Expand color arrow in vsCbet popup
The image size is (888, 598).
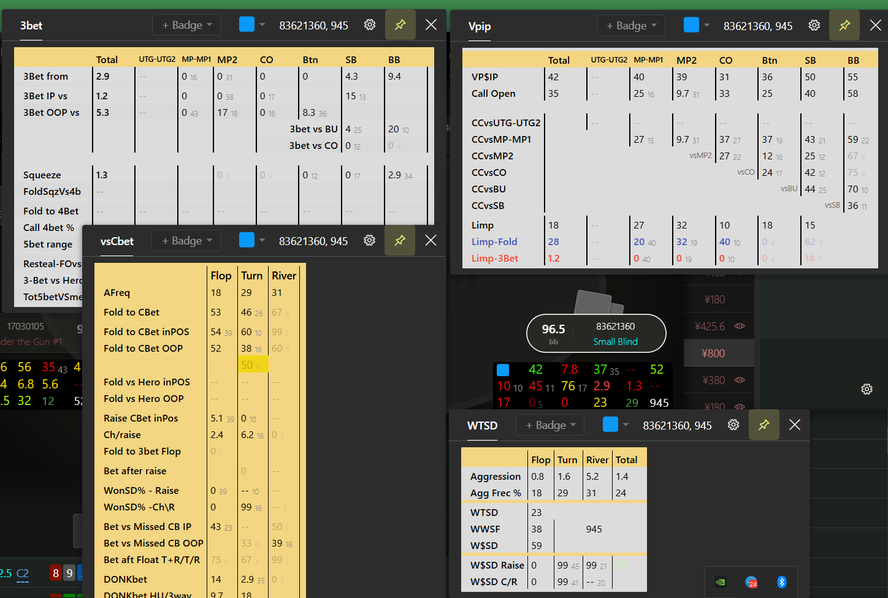[262, 240]
